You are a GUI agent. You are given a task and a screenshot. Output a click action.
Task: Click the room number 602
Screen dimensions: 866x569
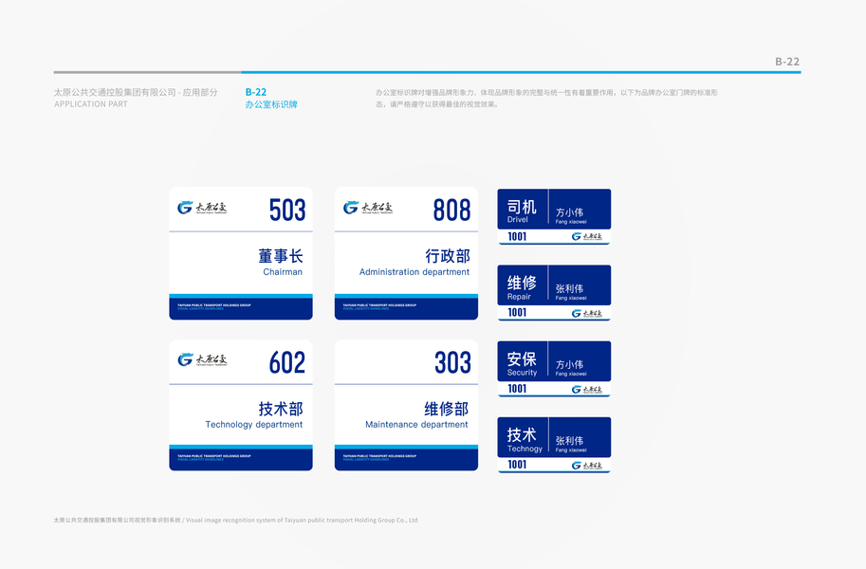pos(287,362)
